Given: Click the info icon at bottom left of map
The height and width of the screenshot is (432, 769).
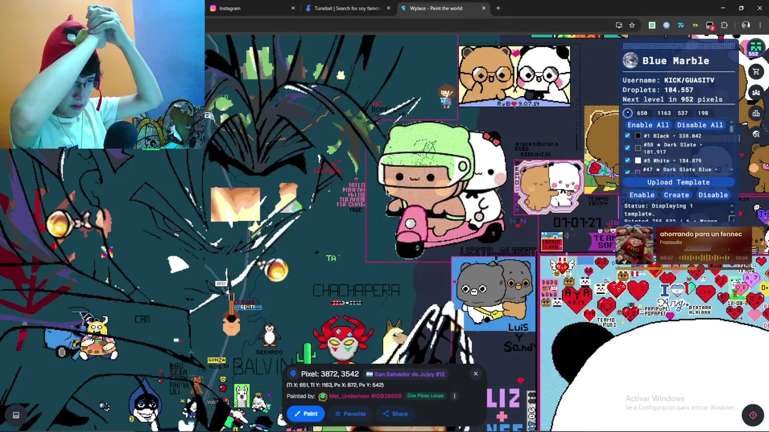Looking at the screenshot, I should point(16,415).
